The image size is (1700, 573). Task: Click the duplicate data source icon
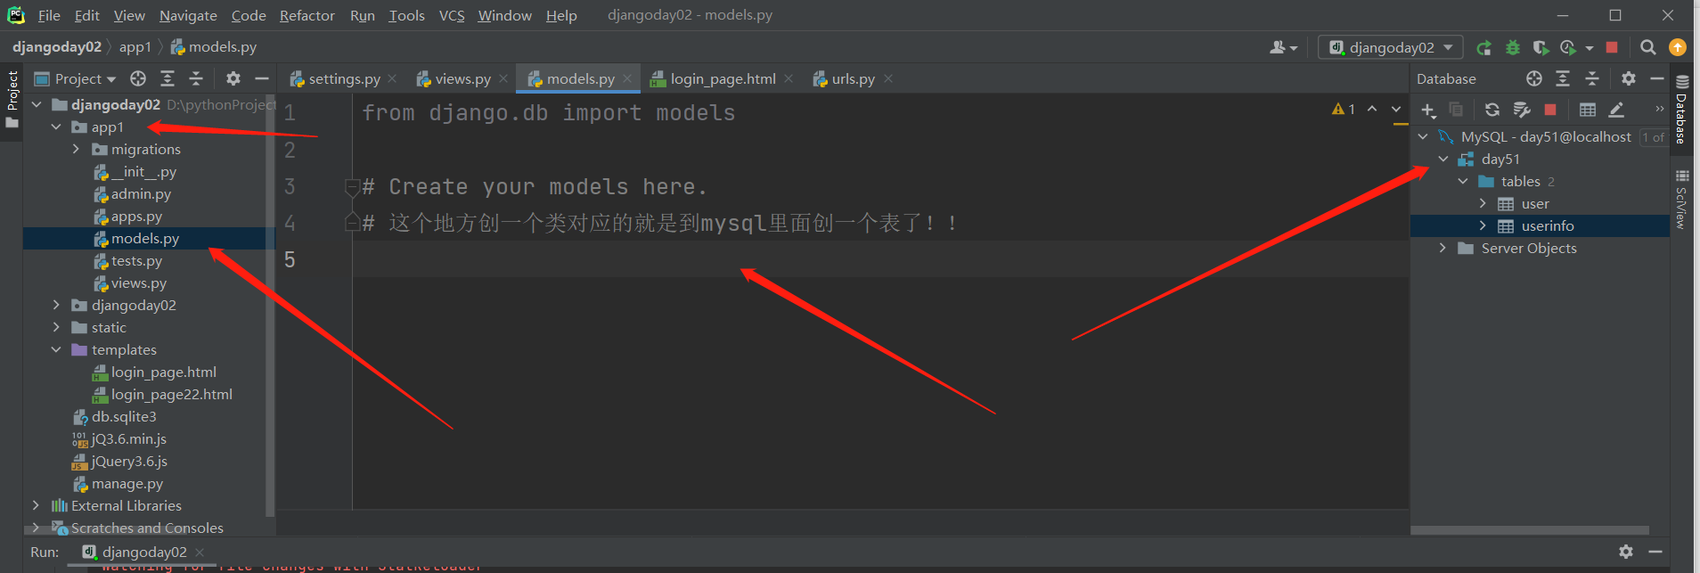pyautogui.click(x=1456, y=110)
